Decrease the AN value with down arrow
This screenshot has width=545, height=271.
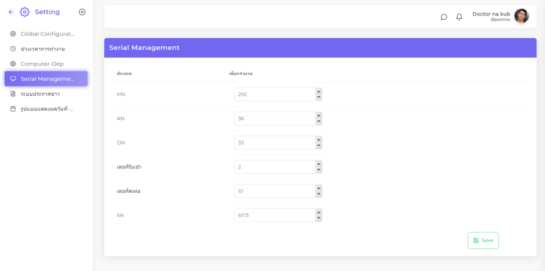(x=318, y=122)
